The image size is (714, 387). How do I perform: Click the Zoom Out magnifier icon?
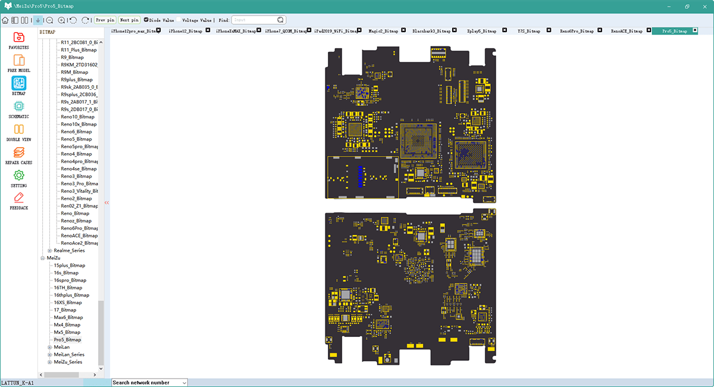49,20
